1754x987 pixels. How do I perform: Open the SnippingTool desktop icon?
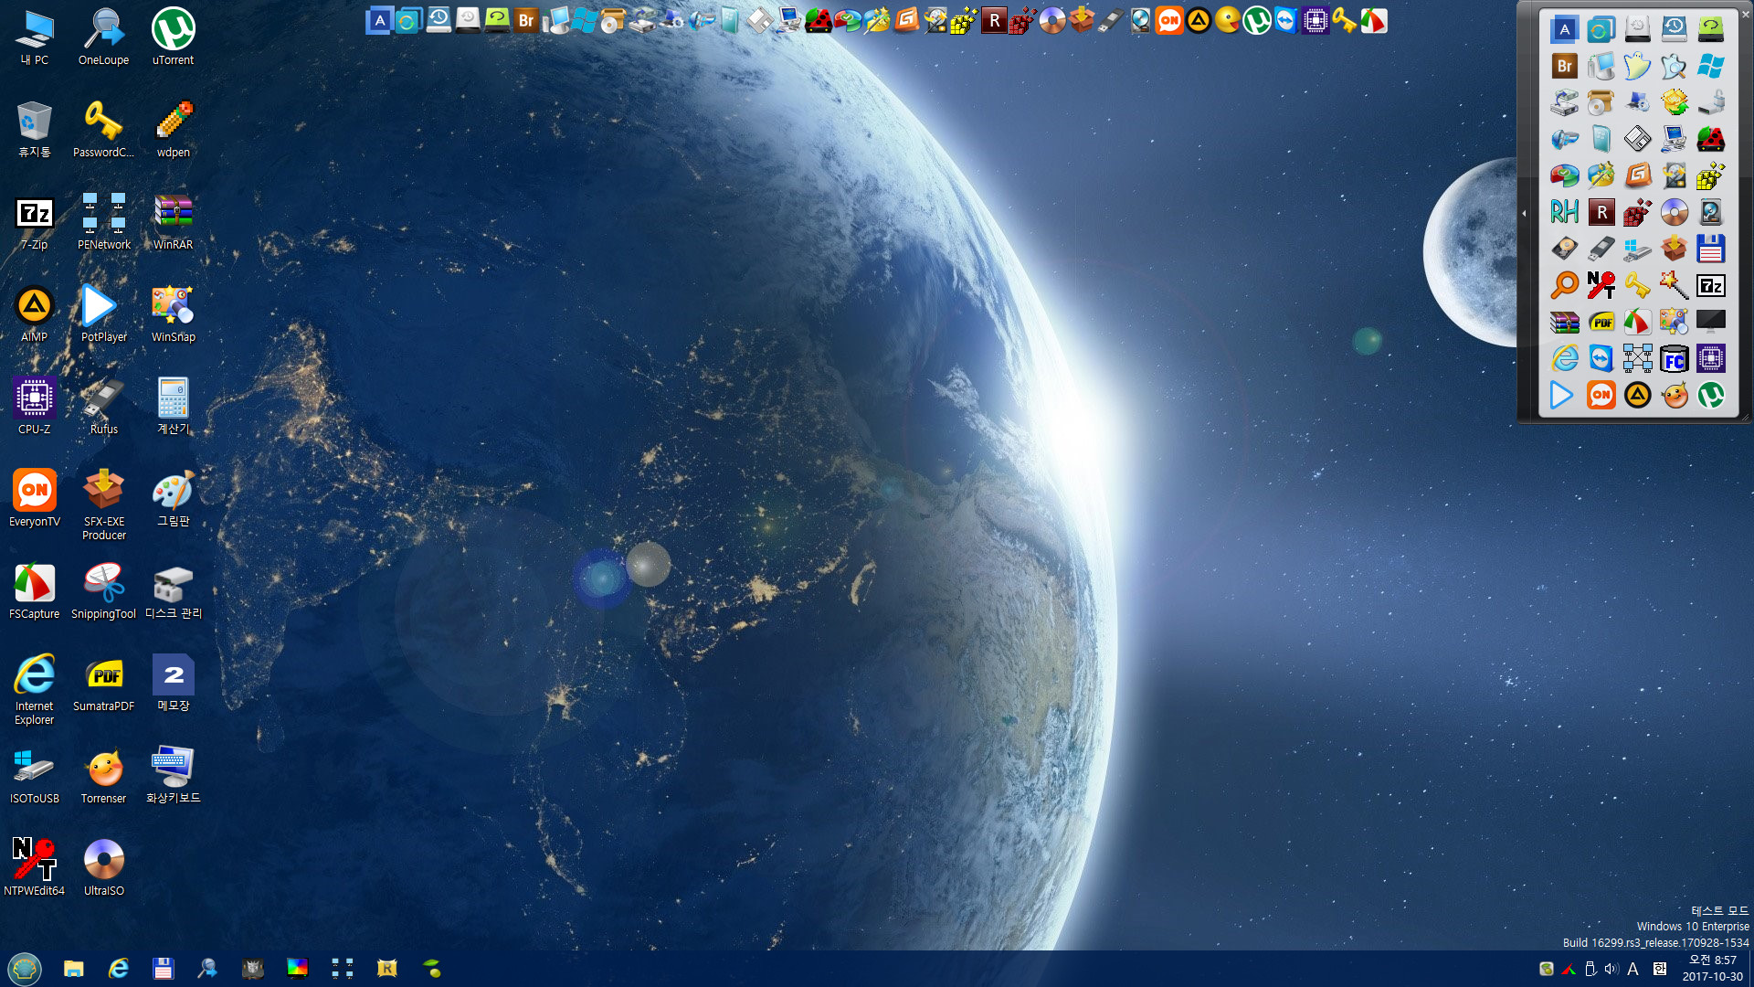103,591
